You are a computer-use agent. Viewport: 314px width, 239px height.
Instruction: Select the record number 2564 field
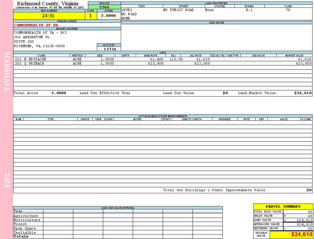tap(104, 7)
